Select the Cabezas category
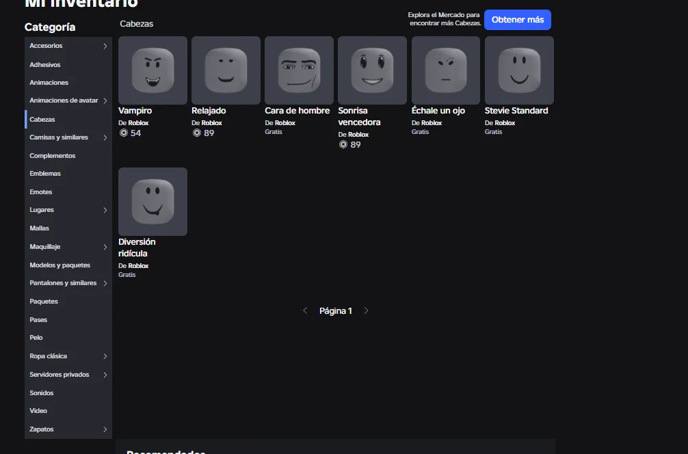 pyautogui.click(x=42, y=119)
